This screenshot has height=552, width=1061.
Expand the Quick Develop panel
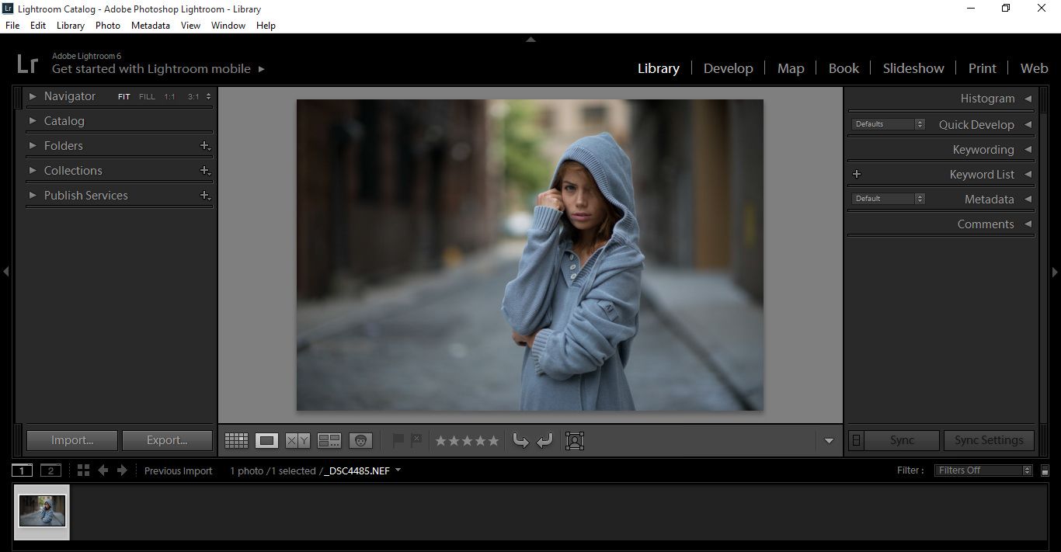click(1028, 124)
